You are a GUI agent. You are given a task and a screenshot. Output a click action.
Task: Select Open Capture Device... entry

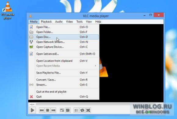(64, 47)
